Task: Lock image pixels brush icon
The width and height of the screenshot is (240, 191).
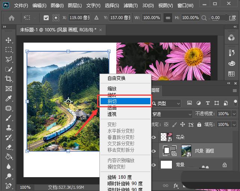Action: 174,124
